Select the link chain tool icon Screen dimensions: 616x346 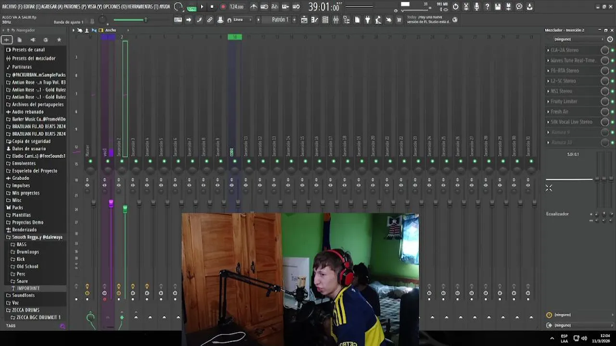[210, 20]
